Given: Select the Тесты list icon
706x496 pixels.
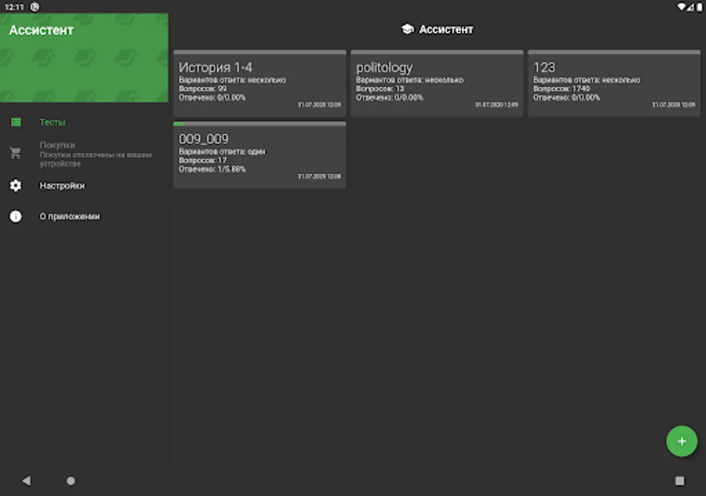Looking at the screenshot, I should 15,122.
